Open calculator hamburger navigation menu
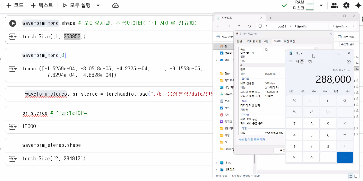This screenshot has width=363, height=181. pyautogui.click(x=290, y=62)
